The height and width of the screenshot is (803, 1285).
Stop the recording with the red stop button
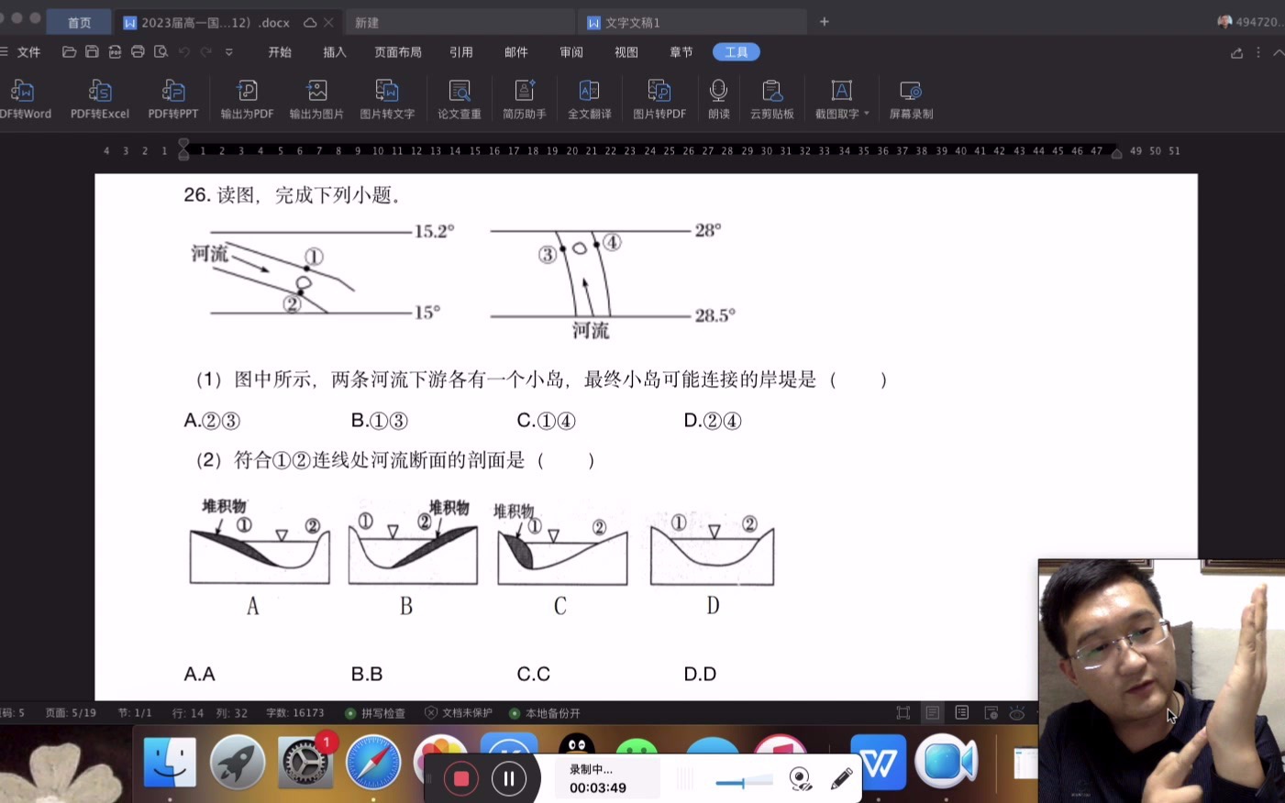click(461, 779)
